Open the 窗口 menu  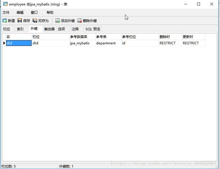[x=34, y=13]
